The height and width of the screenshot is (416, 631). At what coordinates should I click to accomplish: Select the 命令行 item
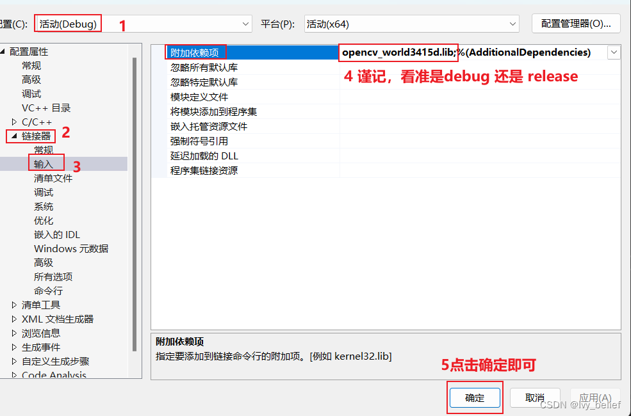pos(48,291)
